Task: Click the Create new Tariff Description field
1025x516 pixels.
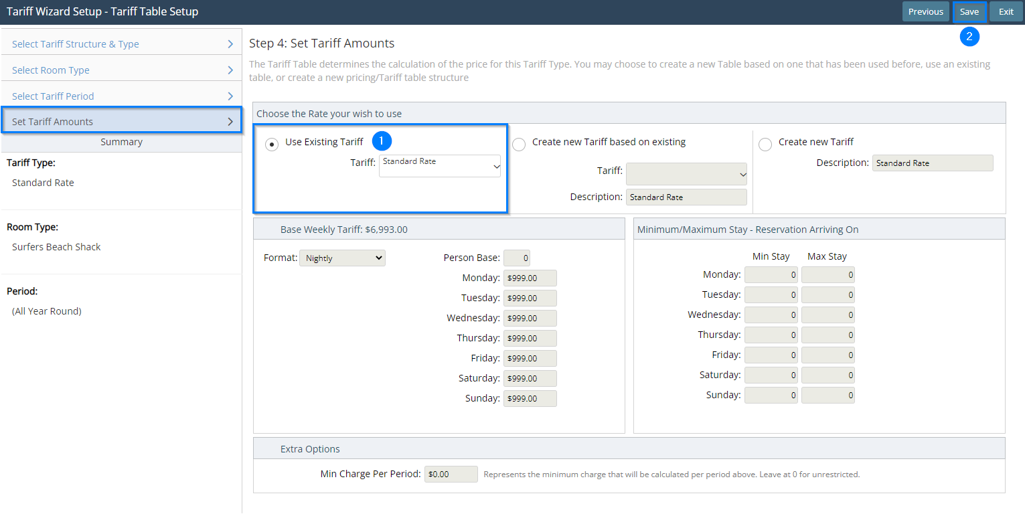Action: 932,163
